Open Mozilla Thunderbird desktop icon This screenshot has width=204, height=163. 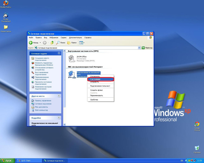6,17
